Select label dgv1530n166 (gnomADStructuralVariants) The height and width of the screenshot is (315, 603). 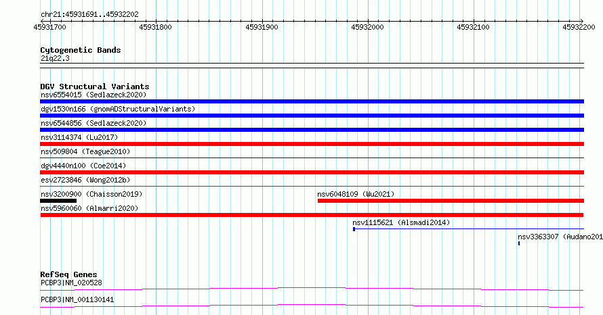118,109
